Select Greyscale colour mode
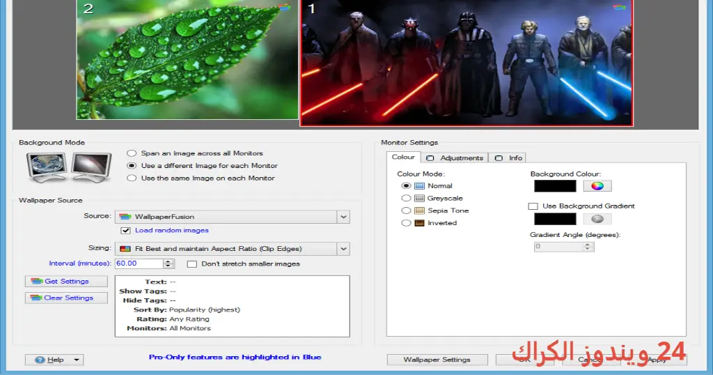 click(406, 198)
